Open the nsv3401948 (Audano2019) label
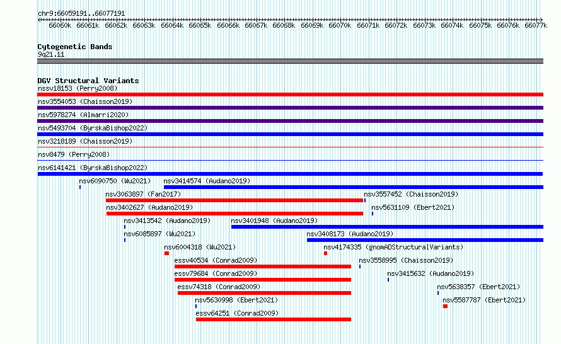Image resolution: width=561 pixels, height=344 pixels. pos(274,221)
